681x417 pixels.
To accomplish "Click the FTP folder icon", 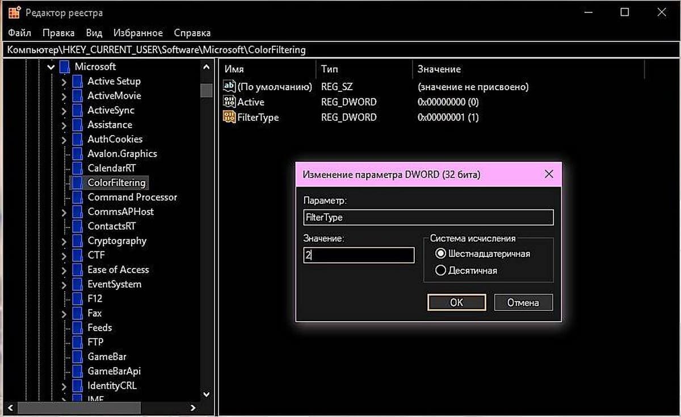I will coord(77,342).
